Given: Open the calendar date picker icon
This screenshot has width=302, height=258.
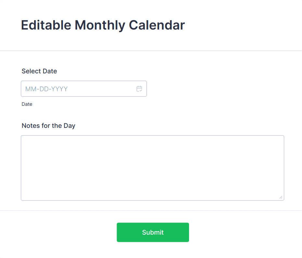Looking at the screenshot, I should click(139, 89).
